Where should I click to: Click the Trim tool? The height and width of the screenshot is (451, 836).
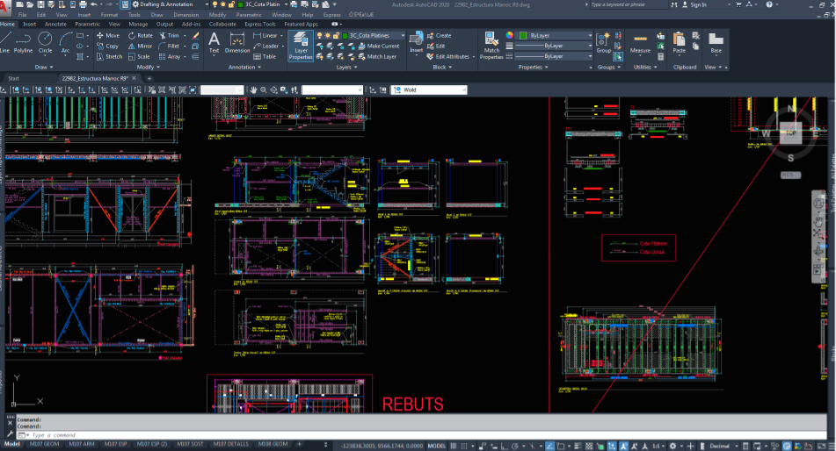click(x=170, y=36)
